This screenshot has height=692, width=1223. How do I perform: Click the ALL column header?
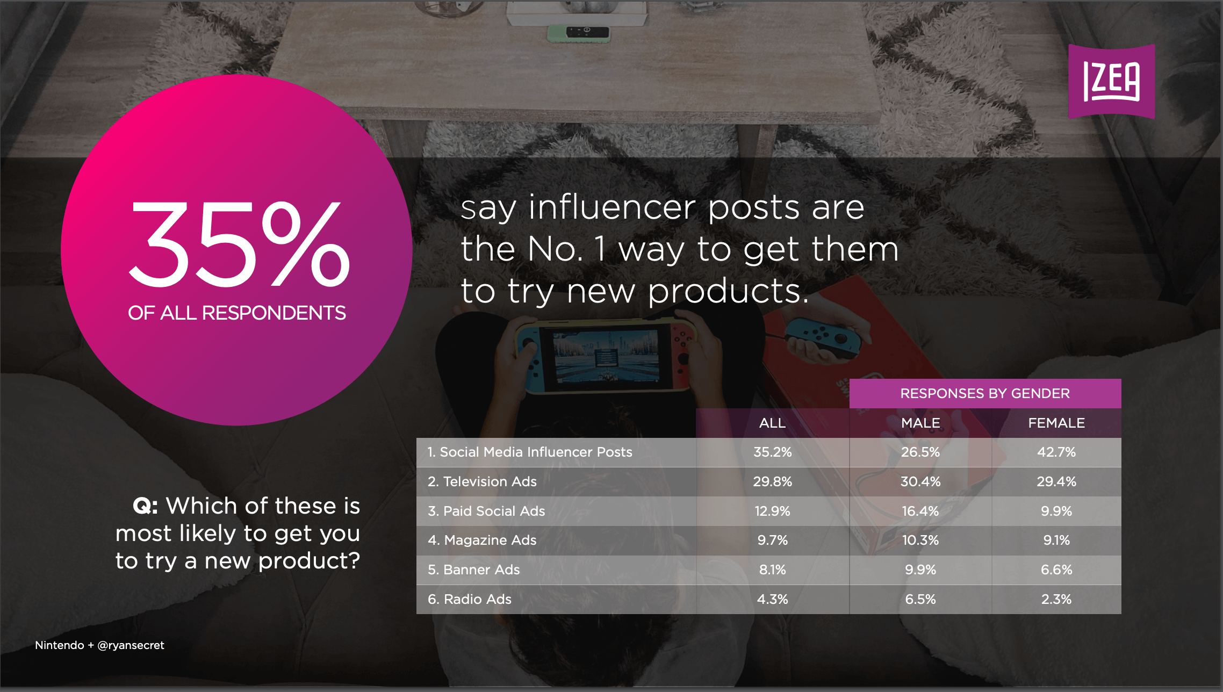[772, 423]
